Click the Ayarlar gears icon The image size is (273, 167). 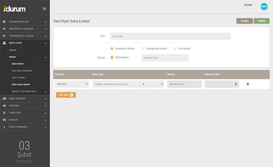[4, 120]
